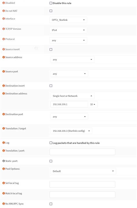Toggle the Static-port checkbox

point(51,161)
